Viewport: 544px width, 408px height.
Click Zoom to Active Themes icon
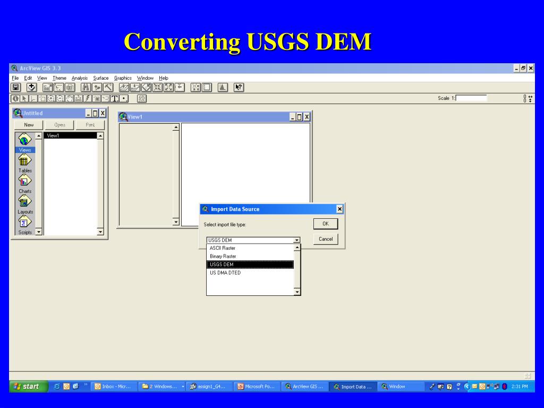coord(135,88)
